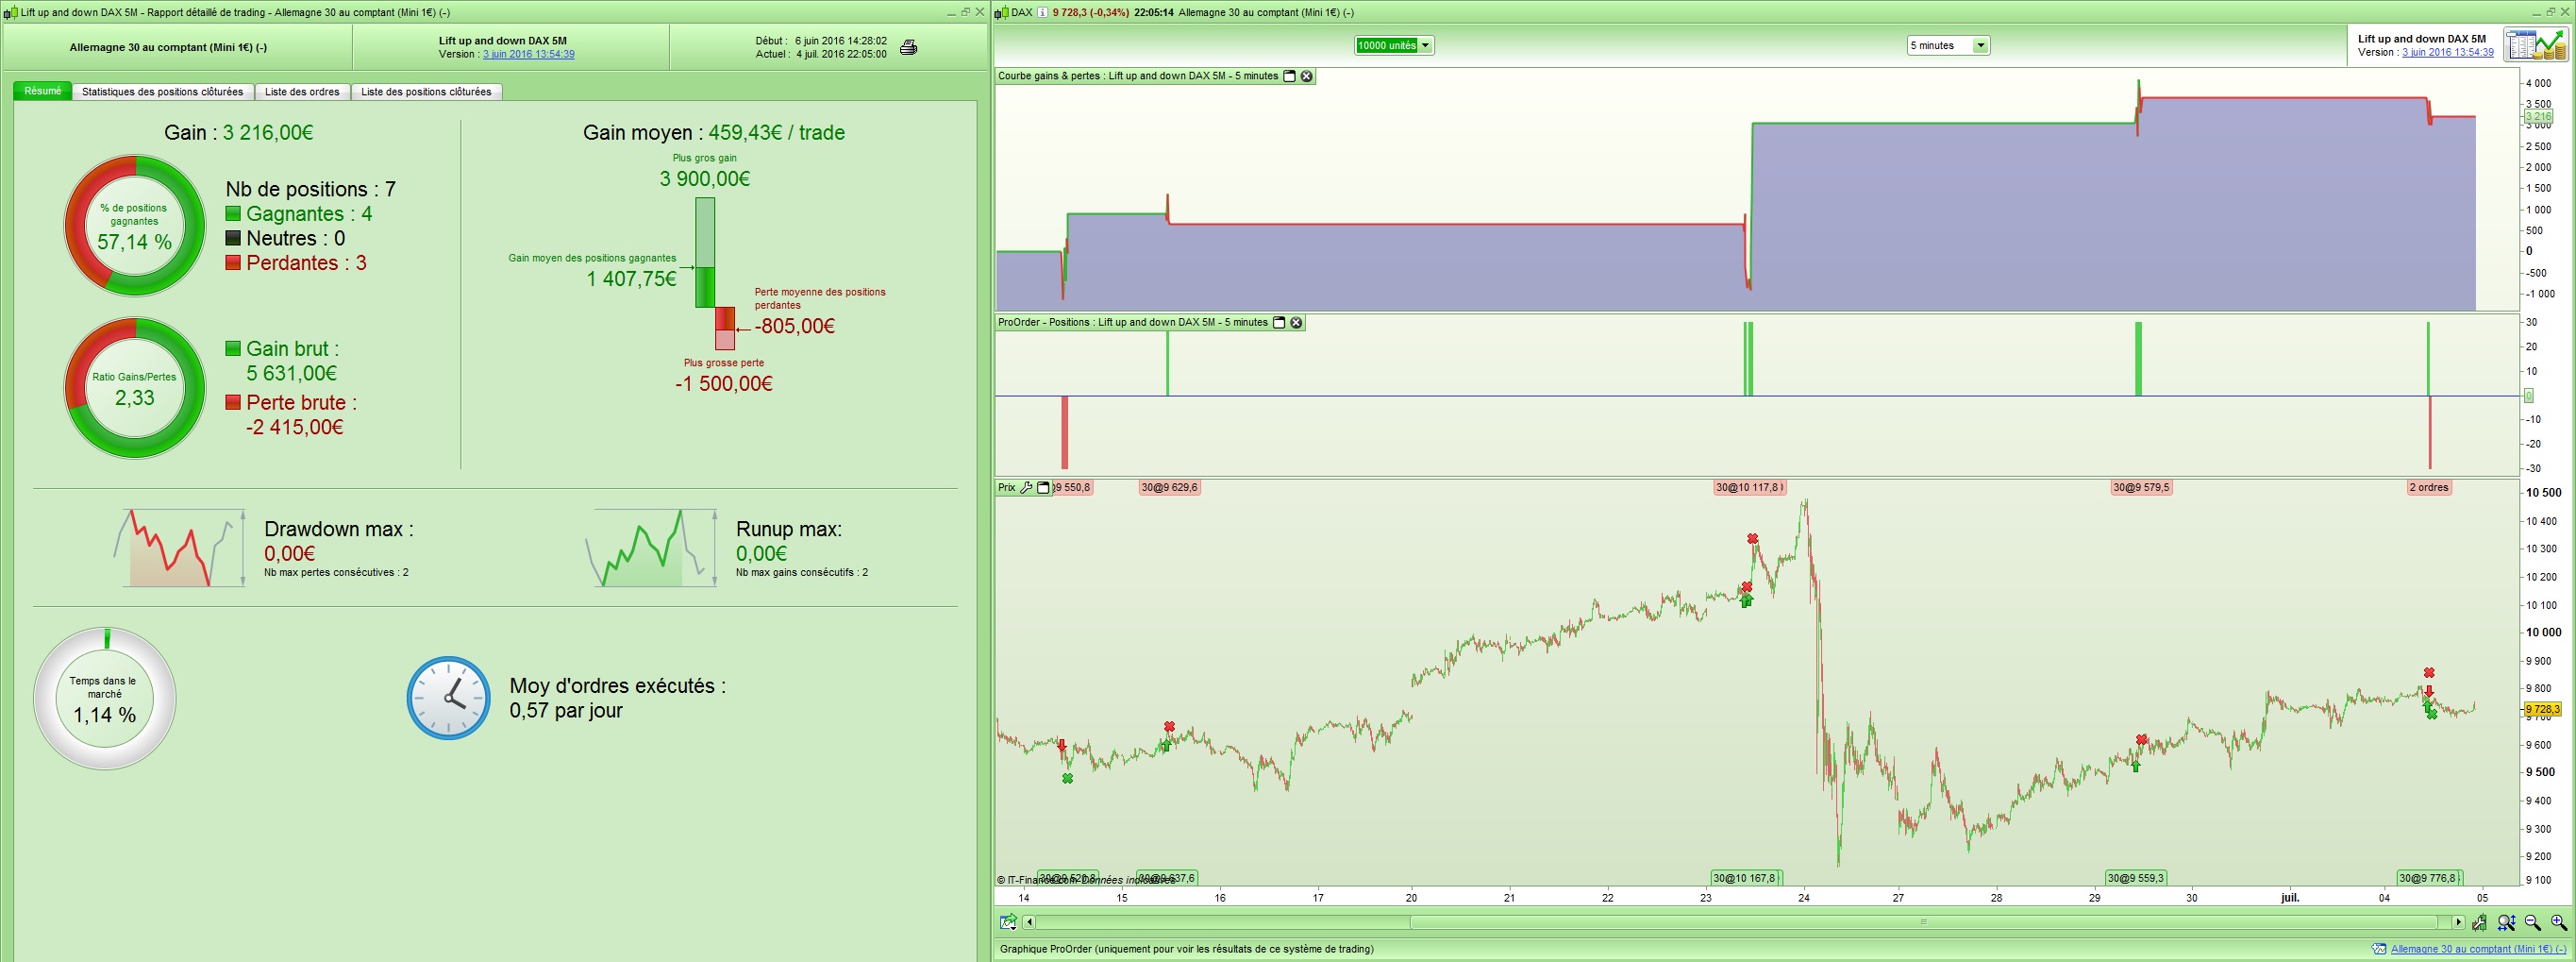Click the "0,57 par jour" value
Image resolution: width=2576 pixels, height=962 pixels.
pyautogui.click(x=566, y=710)
